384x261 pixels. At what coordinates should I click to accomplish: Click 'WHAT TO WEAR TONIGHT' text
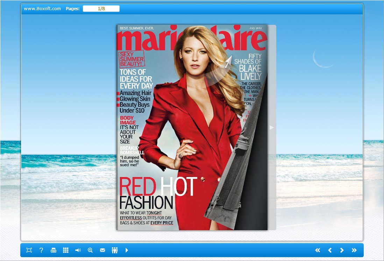point(141,213)
